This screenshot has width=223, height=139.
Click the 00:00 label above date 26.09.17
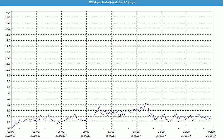coord(211,131)
